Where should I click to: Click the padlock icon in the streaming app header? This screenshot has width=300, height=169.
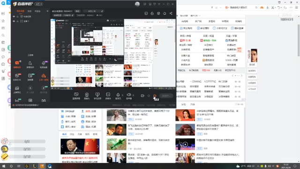click(x=152, y=14)
